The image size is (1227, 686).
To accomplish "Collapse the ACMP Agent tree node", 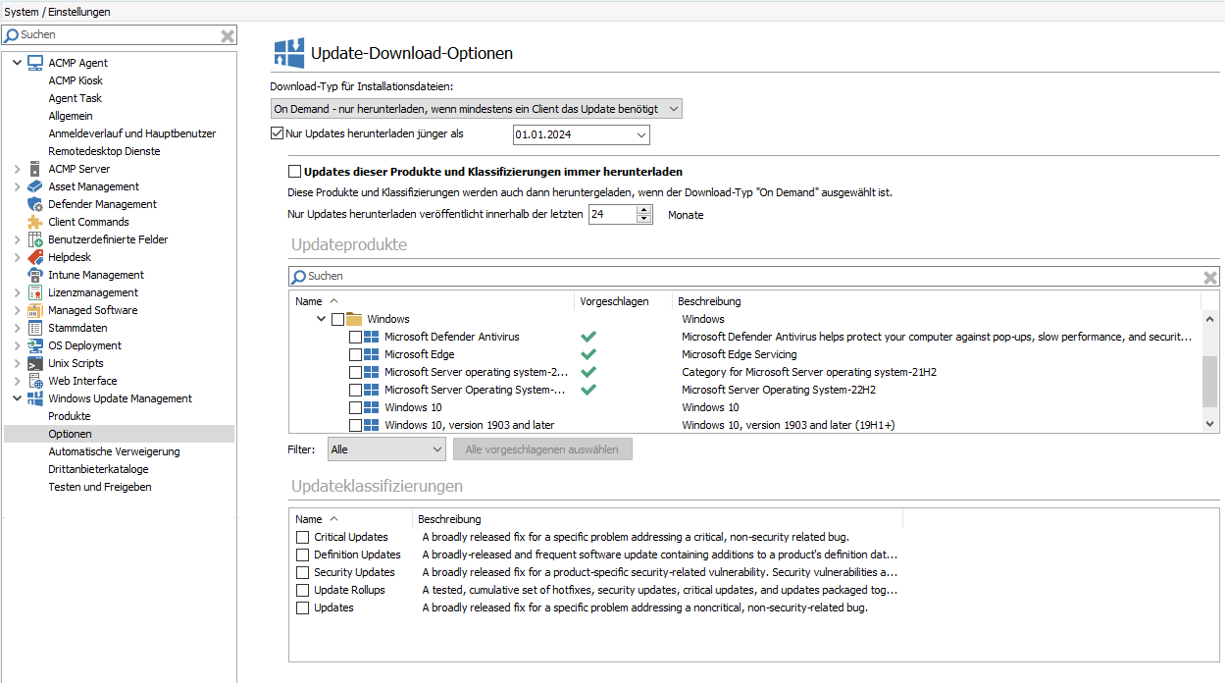I will coord(17,63).
